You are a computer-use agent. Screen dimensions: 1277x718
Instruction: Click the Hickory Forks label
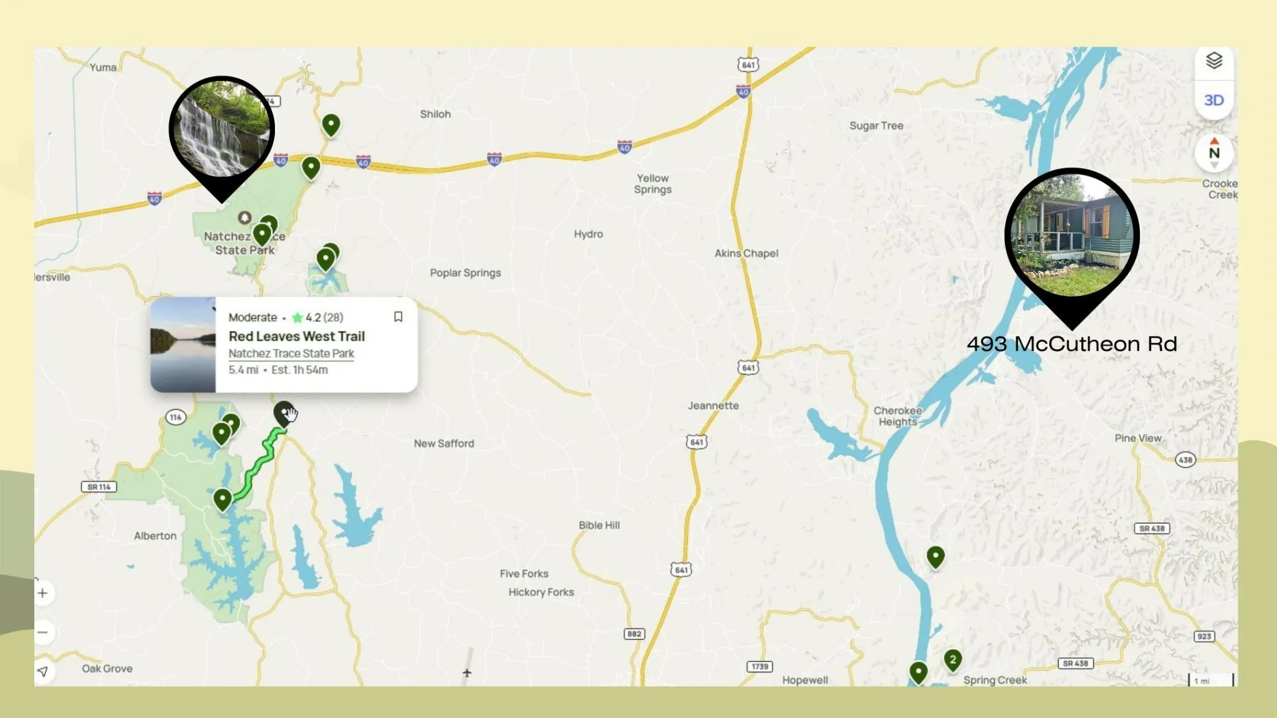click(541, 592)
